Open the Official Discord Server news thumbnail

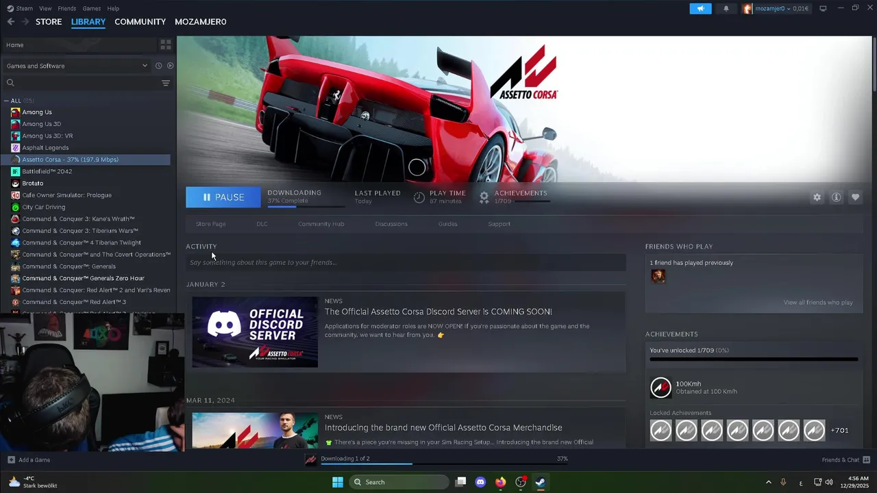[x=255, y=332]
